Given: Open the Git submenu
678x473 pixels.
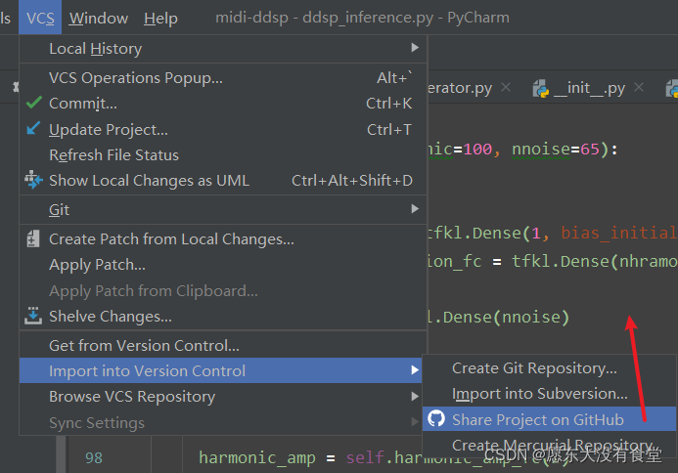Looking at the screenshot, I should [x=223, y=209].
